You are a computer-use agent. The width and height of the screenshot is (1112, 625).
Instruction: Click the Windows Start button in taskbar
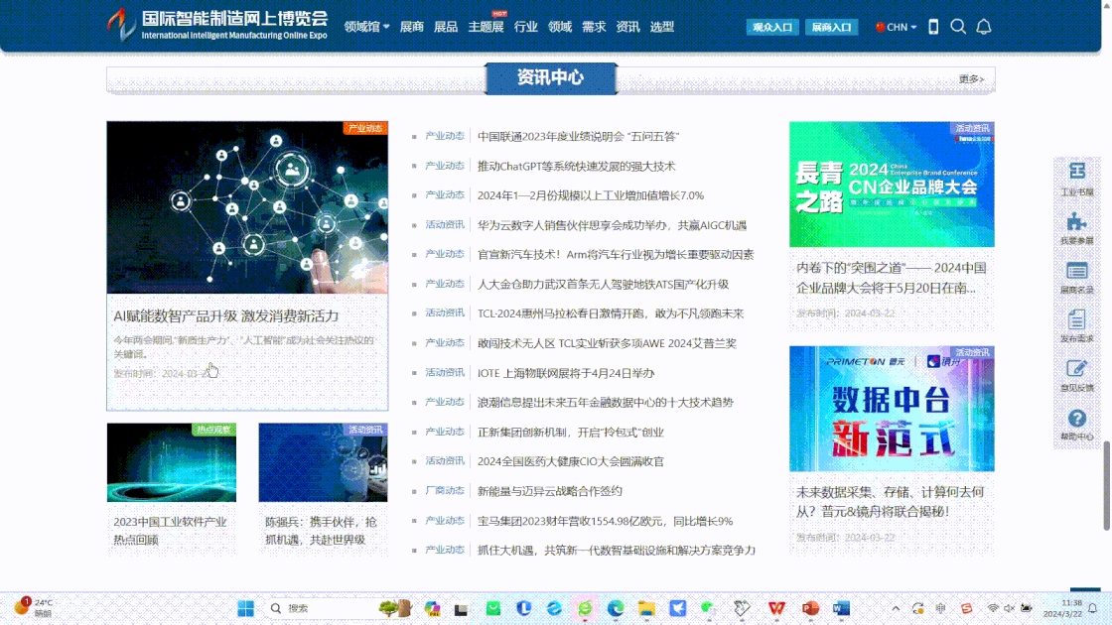click(245, 608)
